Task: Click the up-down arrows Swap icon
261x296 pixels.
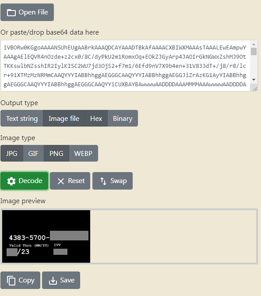Action: tap(103, 181)
